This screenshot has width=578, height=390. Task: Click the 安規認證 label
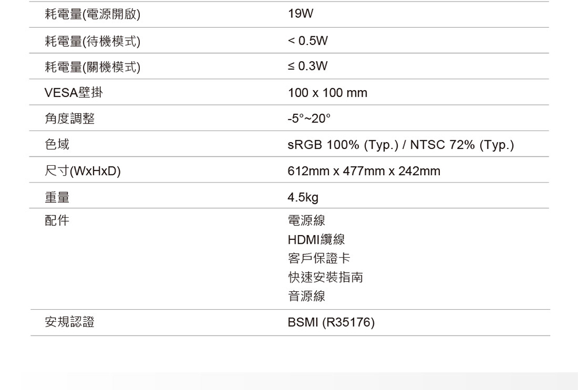(x=69, y=322)
